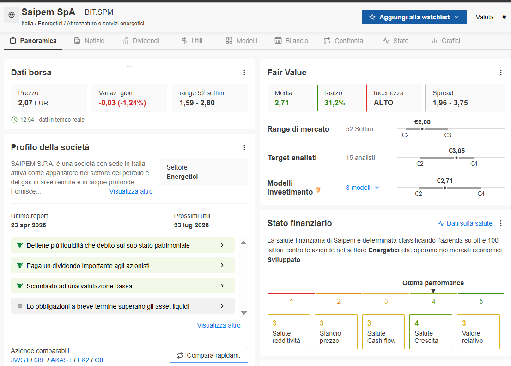Open the Stato finanziario three-dot menu
Screen dimensions: 511x366
click(501, 223)
